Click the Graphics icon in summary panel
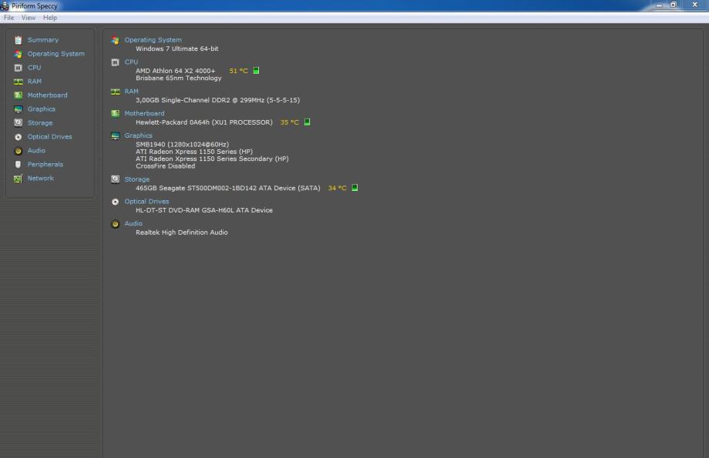 coord(116,135)
